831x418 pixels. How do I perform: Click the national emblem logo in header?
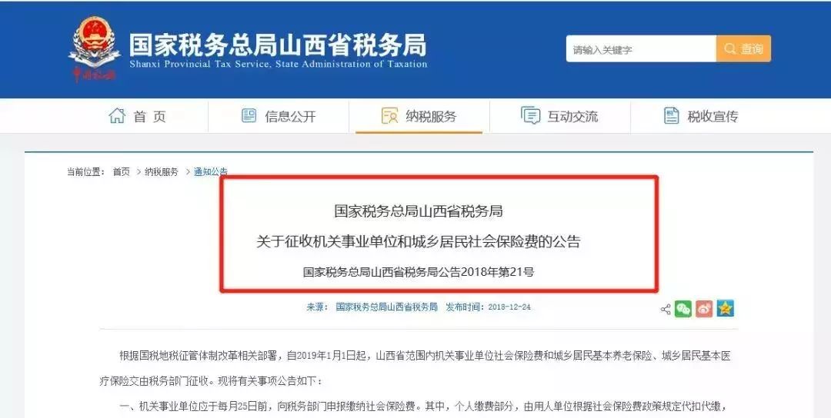(95, 48)
